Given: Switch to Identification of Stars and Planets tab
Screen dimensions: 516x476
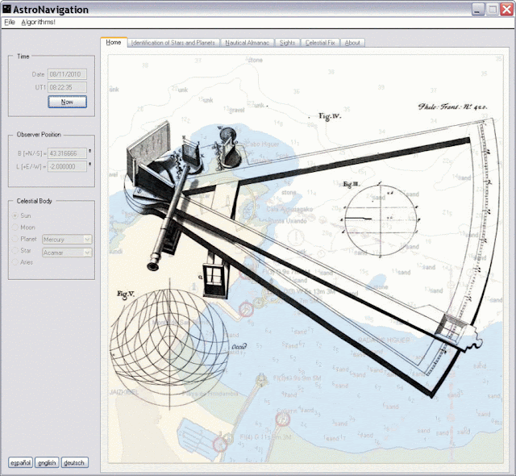Looking at the screenshot, I should [x=173, y=43].
